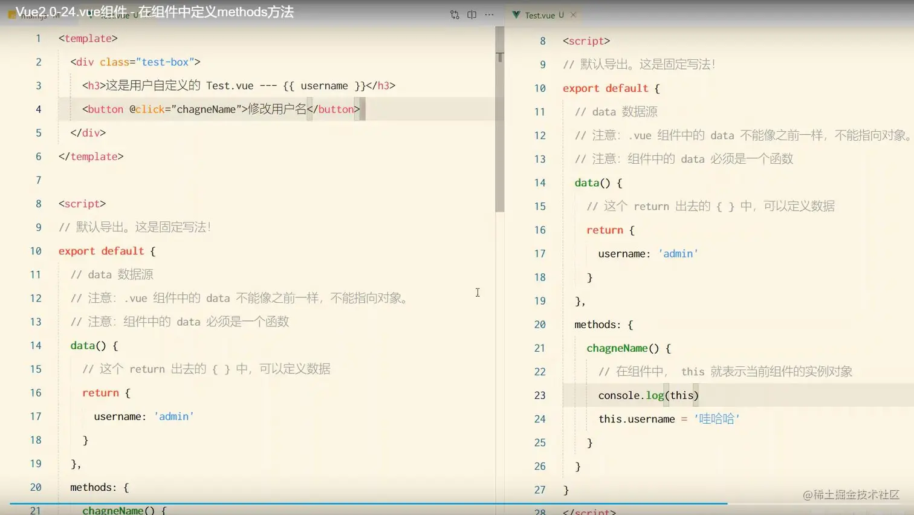
Task: Click "export default" in the right editor
Action: click(606, 88)
